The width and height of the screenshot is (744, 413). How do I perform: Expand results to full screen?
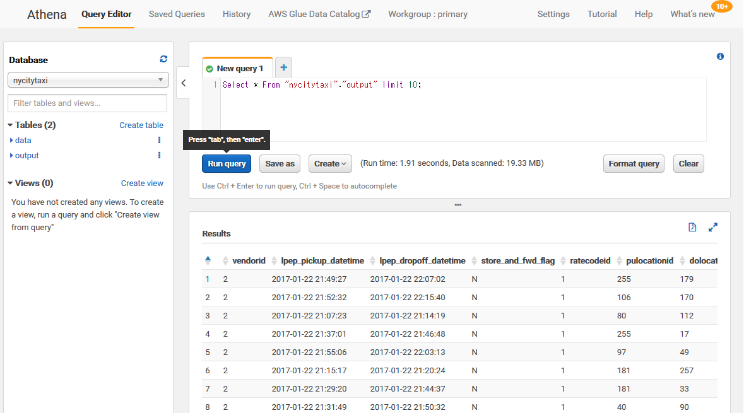pyautogui.click(x=712, y=227)
